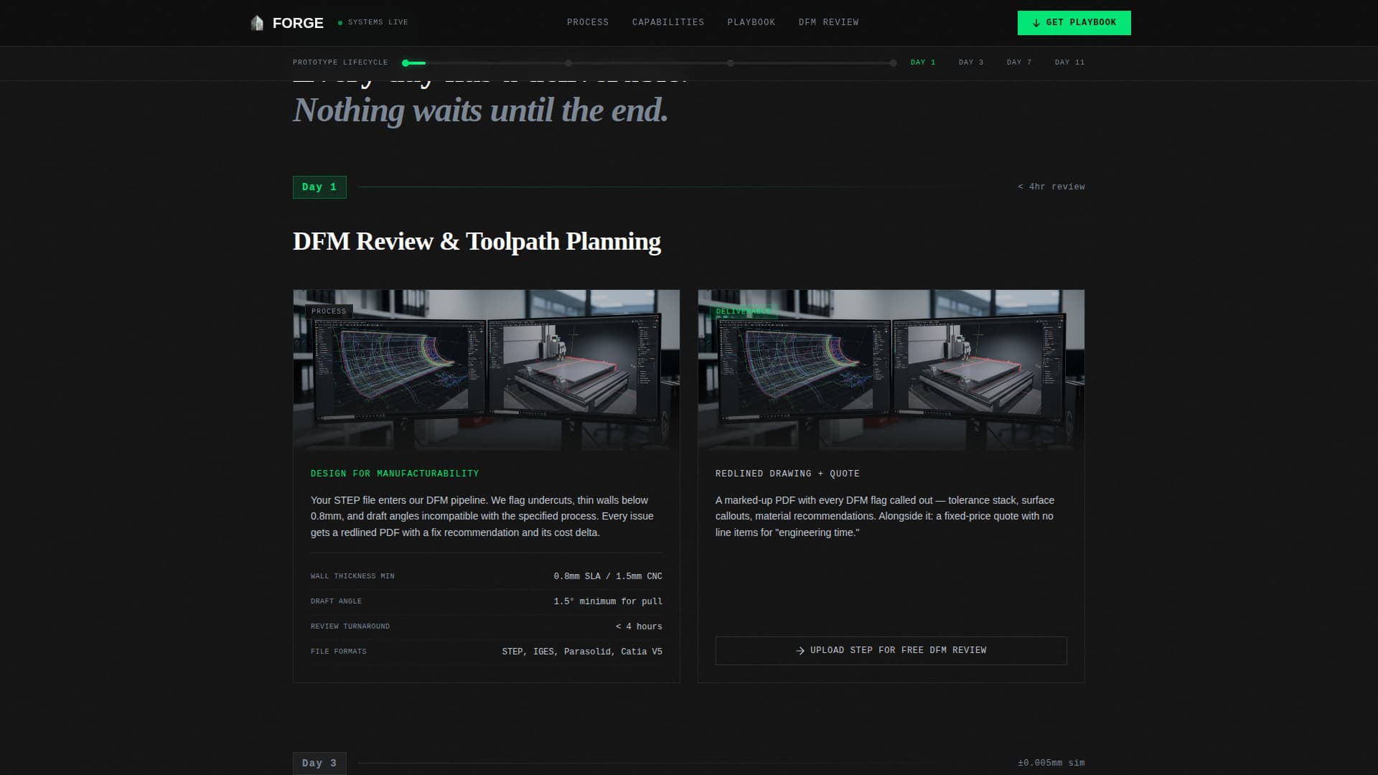Click the arrow icon in the upload STEP button
The width and height of the screenshot is (1378, 775).
click(798, 651)
